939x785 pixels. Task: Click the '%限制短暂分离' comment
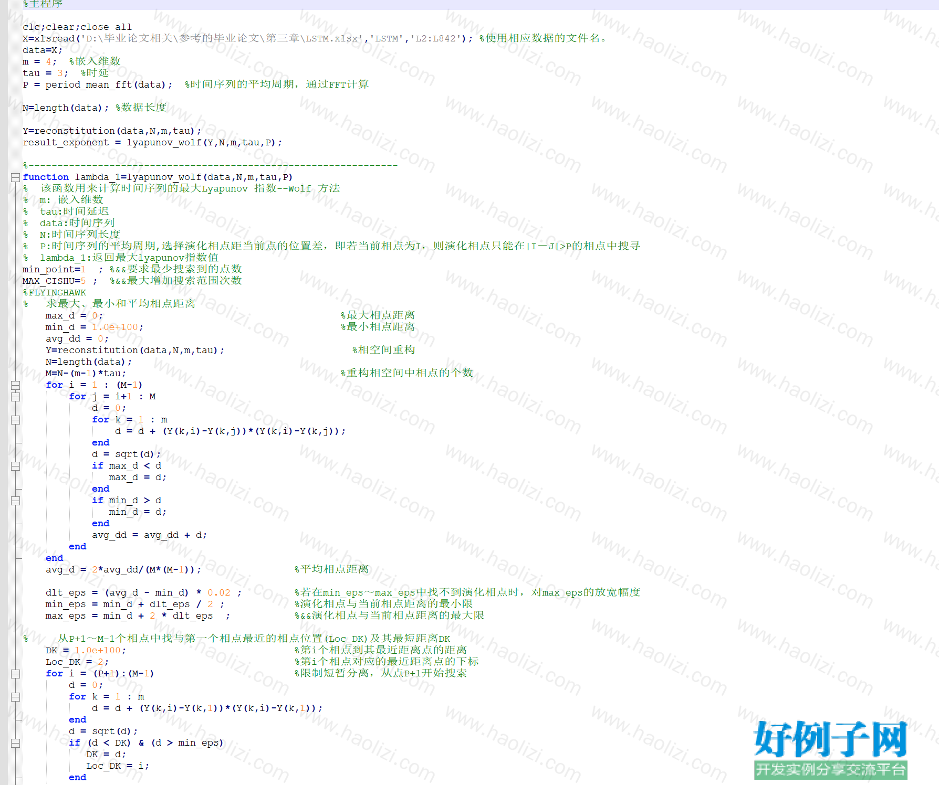click(380, 673)
